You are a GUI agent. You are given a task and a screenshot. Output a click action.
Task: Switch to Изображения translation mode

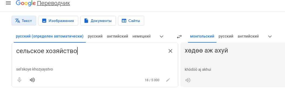[58, 21]
